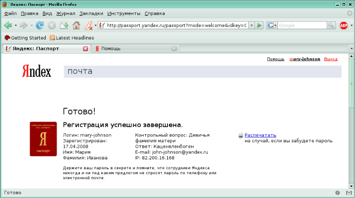Click the почта header bar

[x=202, y=71]
